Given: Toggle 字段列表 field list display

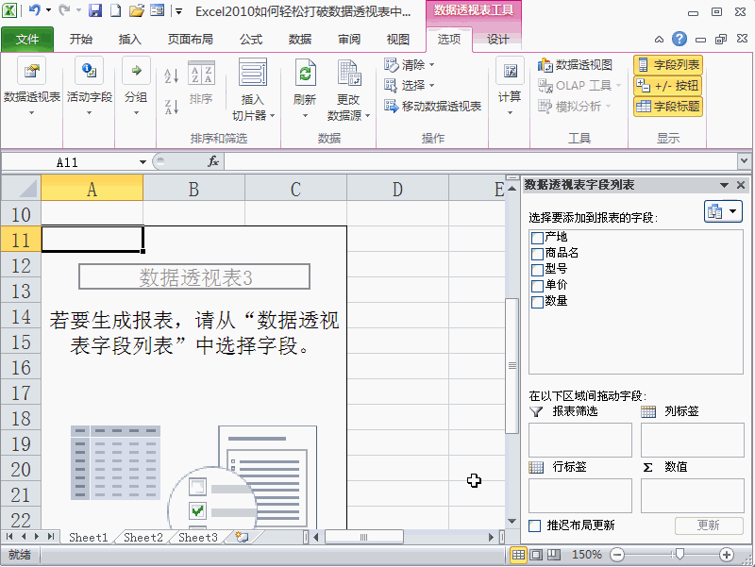Looking at the screenshot, I should point(668,64).
